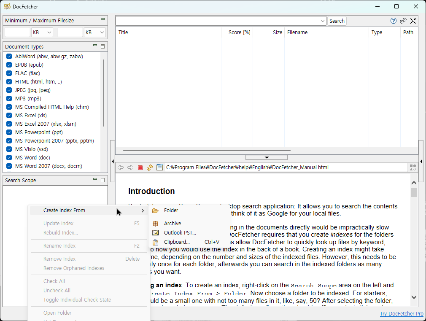Click the open-in-external-browser page icon
Viewport: 426px width, 321px height.
[160, 167]
